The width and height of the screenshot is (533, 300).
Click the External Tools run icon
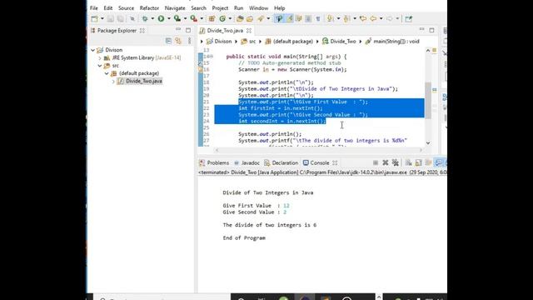click(193, 18)
